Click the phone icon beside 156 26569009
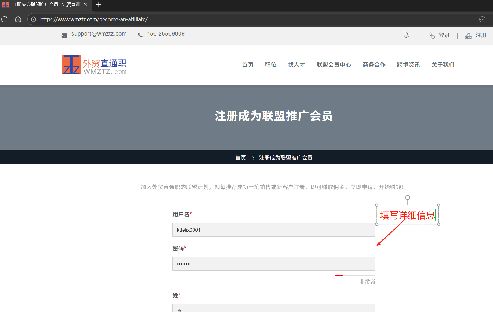 (x=140, y=35)
